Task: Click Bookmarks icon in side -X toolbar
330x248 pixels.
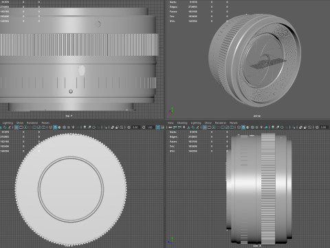Action: 184,127
